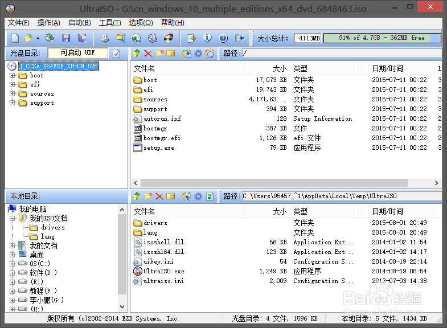
Task: Open the 启动(B) menu
Action: [79, 23]
